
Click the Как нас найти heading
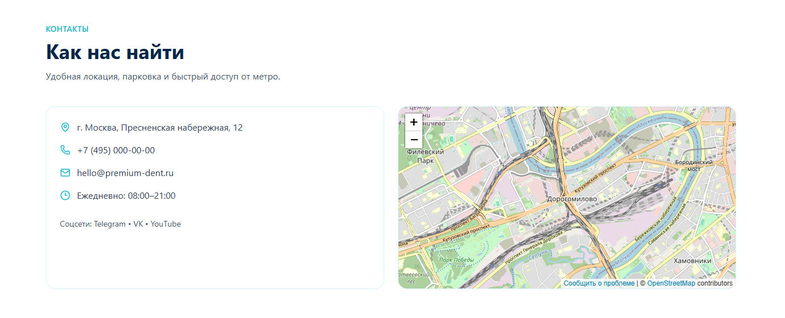(115, 52)
